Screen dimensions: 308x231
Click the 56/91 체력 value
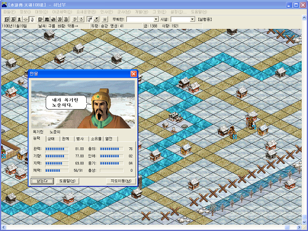pyautogui.click(x=78, y=171)
